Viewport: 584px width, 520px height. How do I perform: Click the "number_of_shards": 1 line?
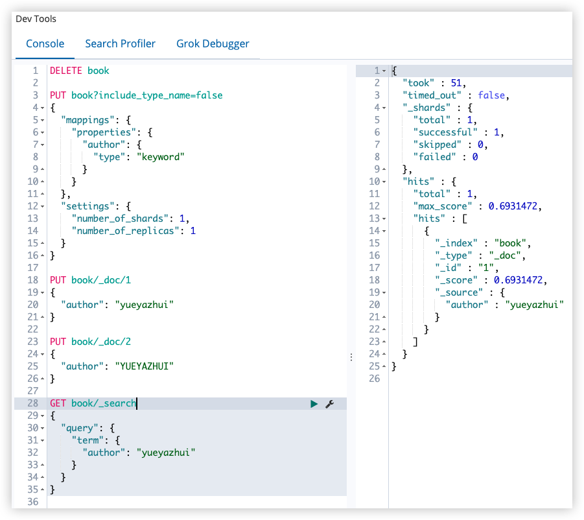[x=130, y=219]
